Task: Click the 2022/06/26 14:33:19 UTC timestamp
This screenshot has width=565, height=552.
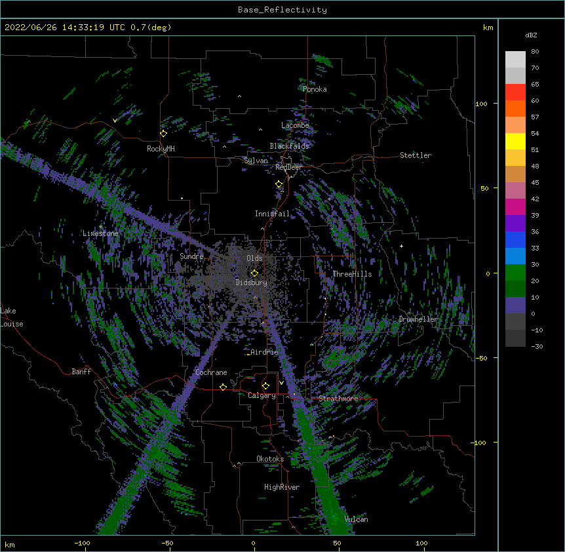Action: (x=88, y=28)
